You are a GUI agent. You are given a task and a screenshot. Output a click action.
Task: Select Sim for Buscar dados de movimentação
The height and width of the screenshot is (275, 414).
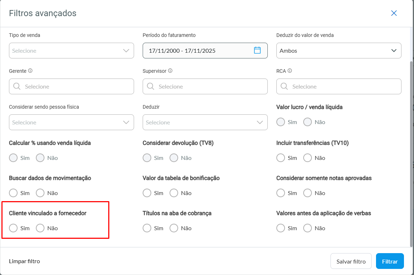[x=13, y=193]
